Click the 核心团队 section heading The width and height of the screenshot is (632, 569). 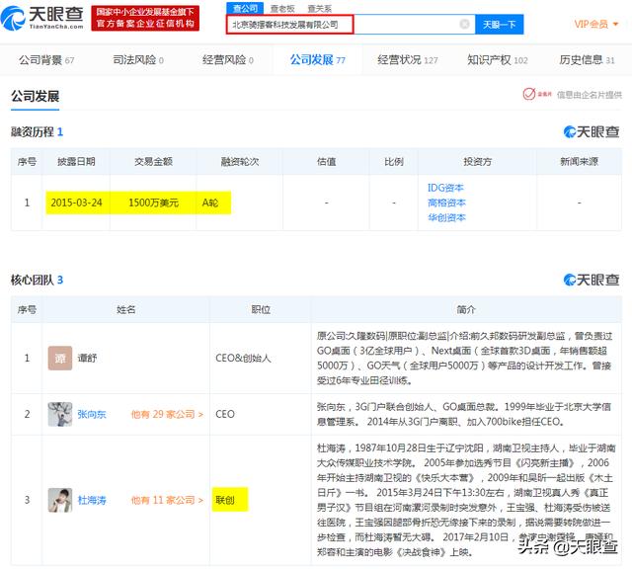[x=37, y=280]
